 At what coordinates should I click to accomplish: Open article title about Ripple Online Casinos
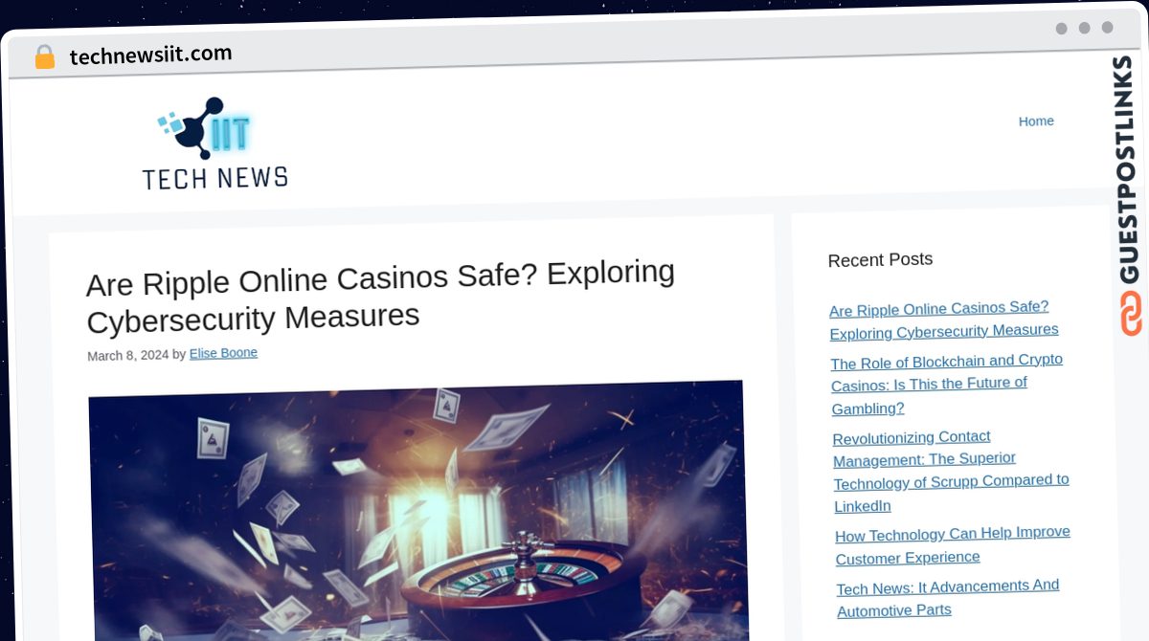[380, 296]
